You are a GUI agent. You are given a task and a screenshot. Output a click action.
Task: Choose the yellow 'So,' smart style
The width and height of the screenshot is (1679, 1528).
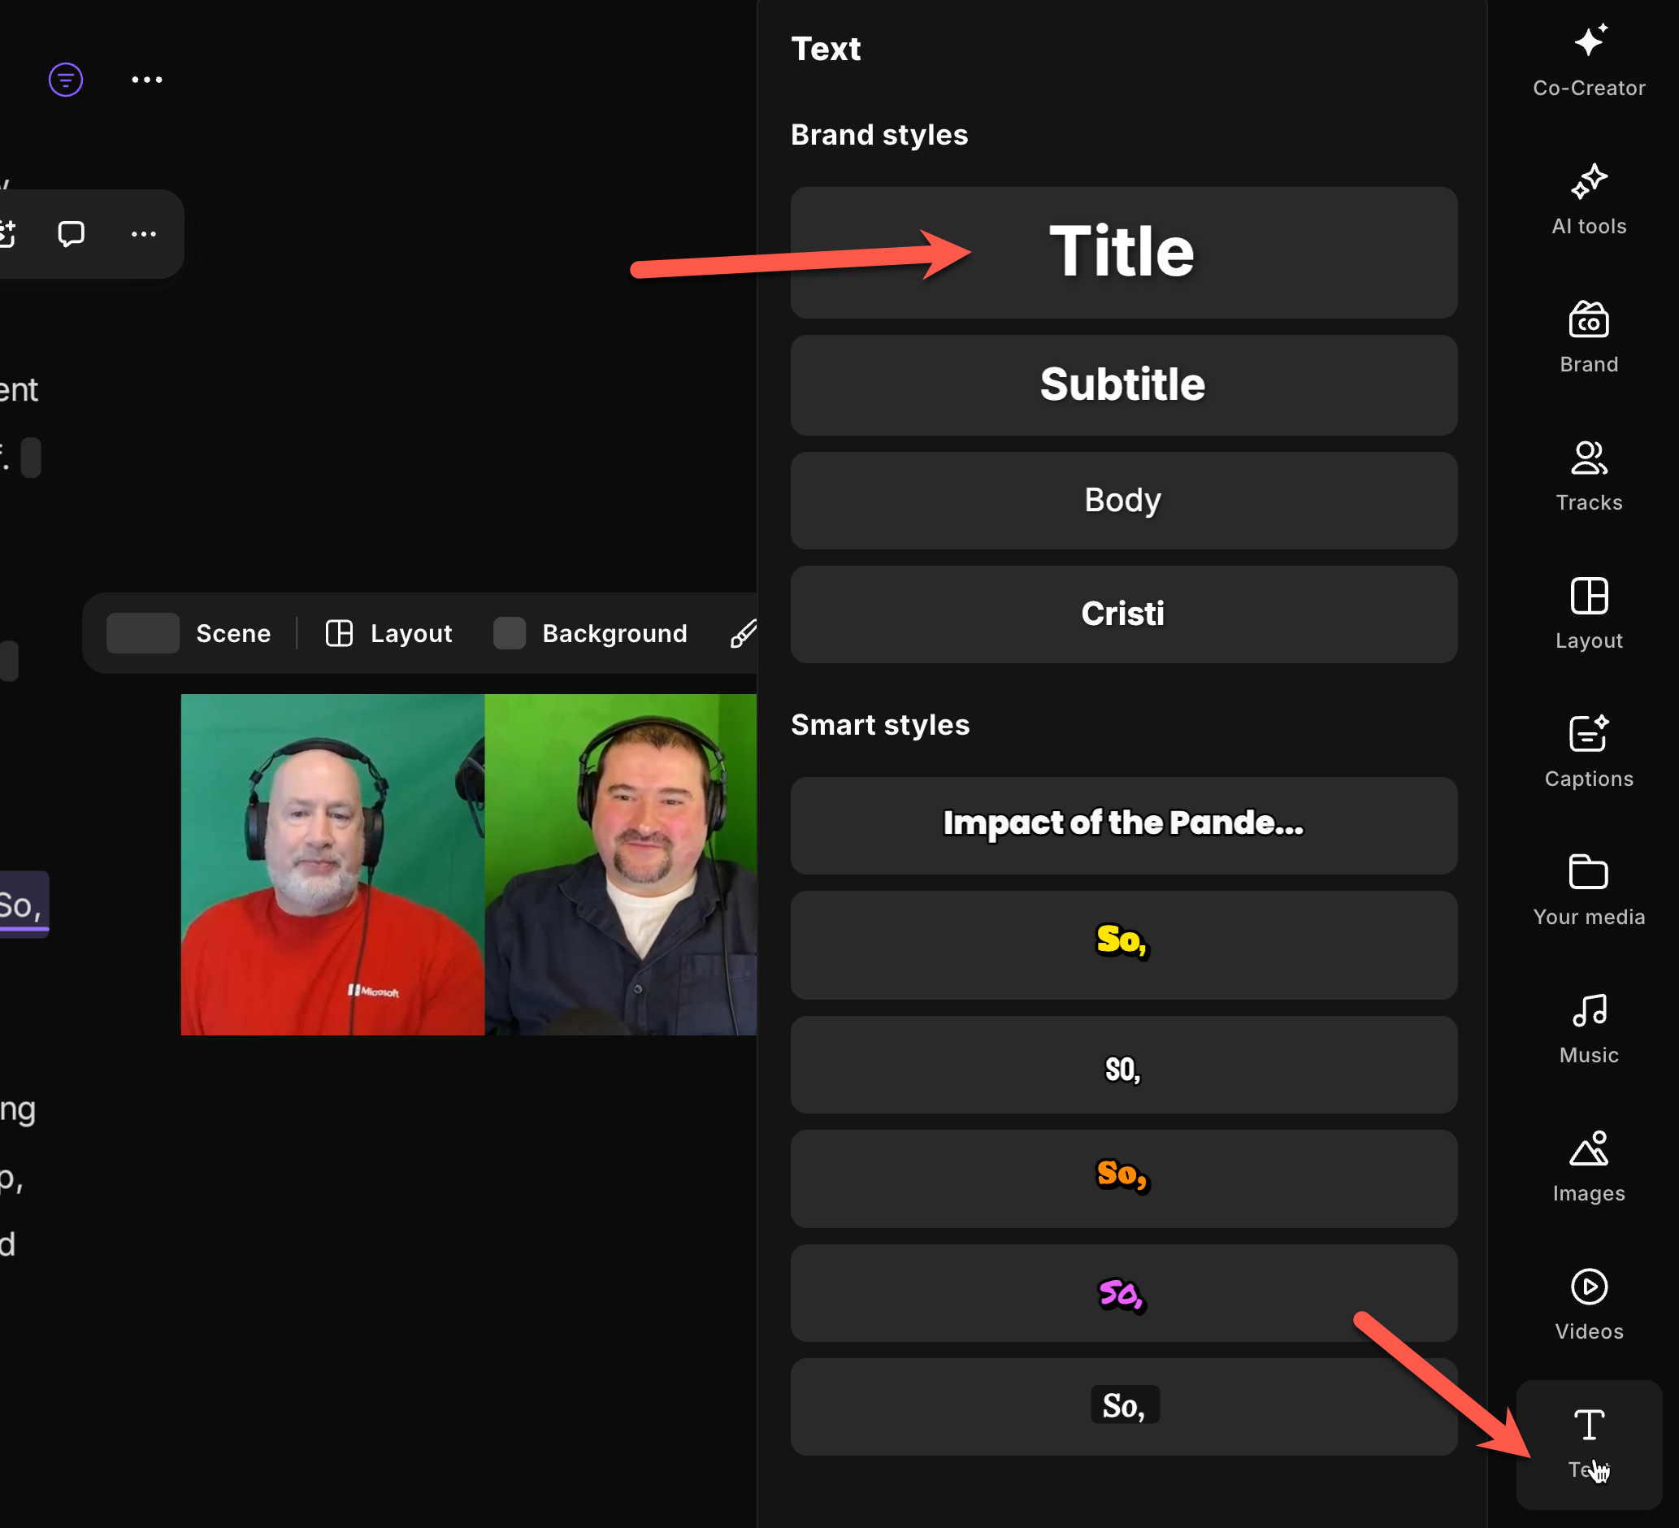[x=1122, y=944]
